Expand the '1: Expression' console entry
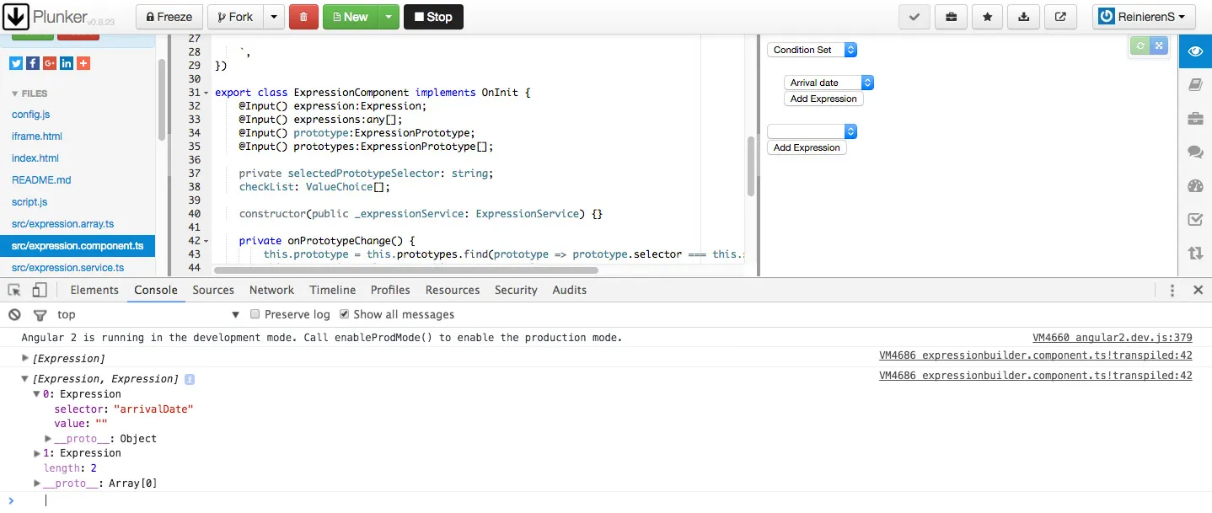Viewport: 1212px width, 513px height. pyautogui.click(x=36, y=453)
